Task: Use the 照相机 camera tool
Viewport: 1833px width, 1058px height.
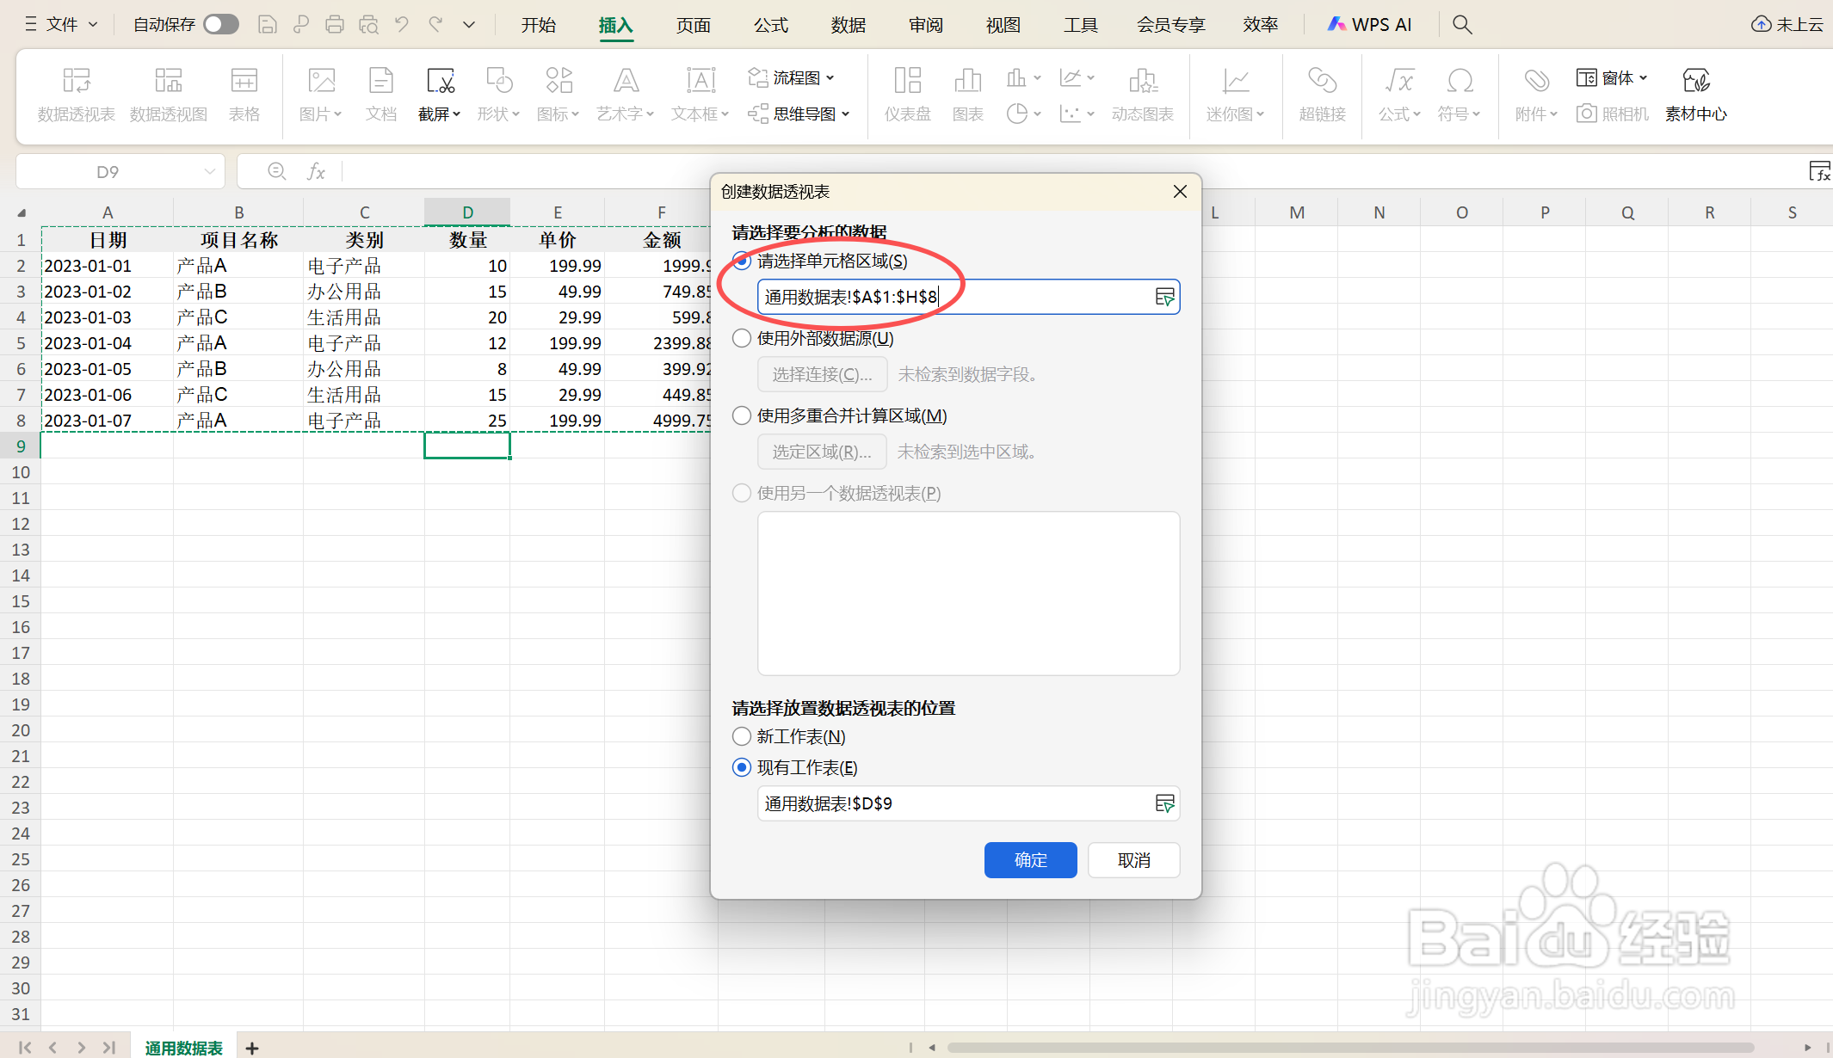Action: click(1612, 113)
